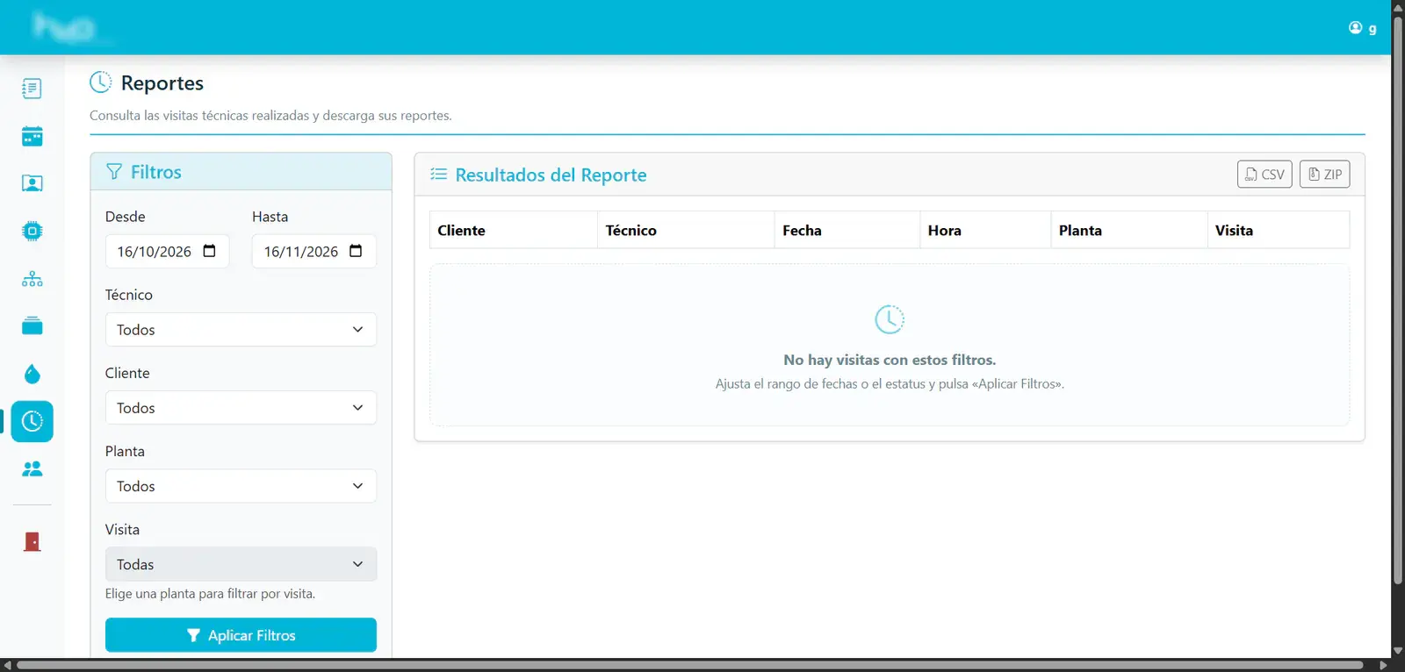Viewport: 1405px width, 672px height.
Task: Click the Aplicar Filtros button
Action: coord(241,635)
